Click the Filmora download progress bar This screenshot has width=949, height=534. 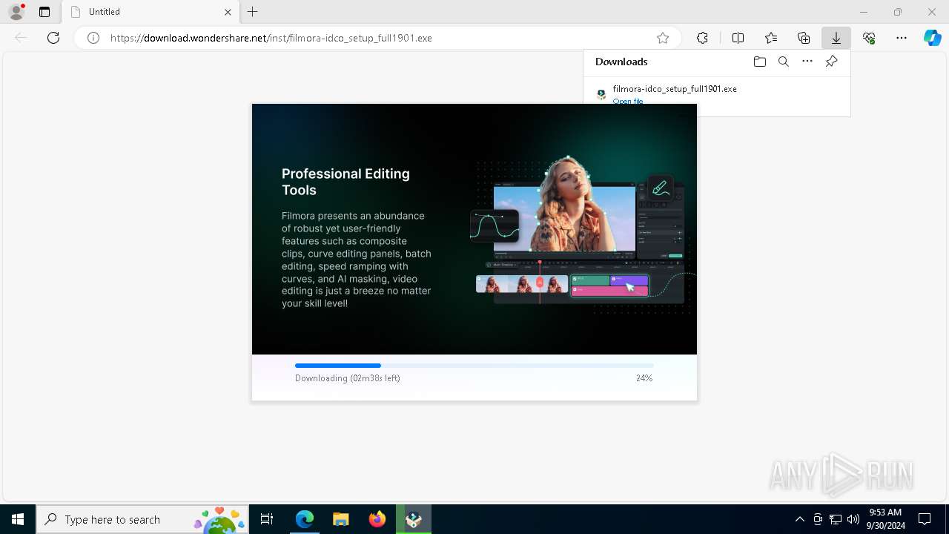pyautogui.click(x=474, y=366)
